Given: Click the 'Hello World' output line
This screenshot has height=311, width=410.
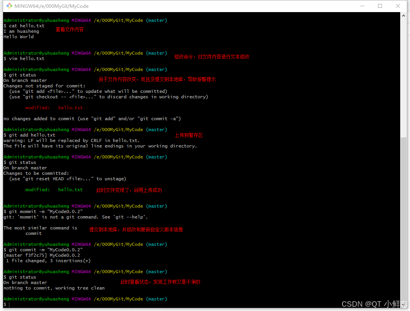Looking at the screenshot, I should coord(19,37).
